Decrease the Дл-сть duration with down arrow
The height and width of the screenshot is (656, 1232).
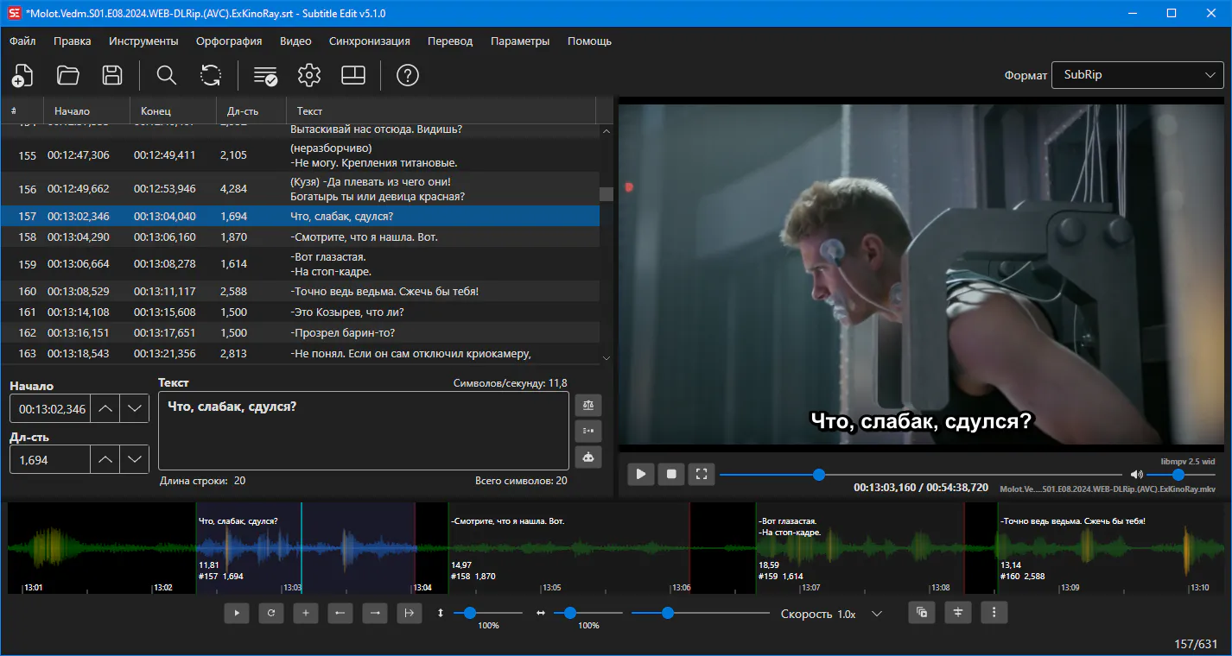point(135,460)
